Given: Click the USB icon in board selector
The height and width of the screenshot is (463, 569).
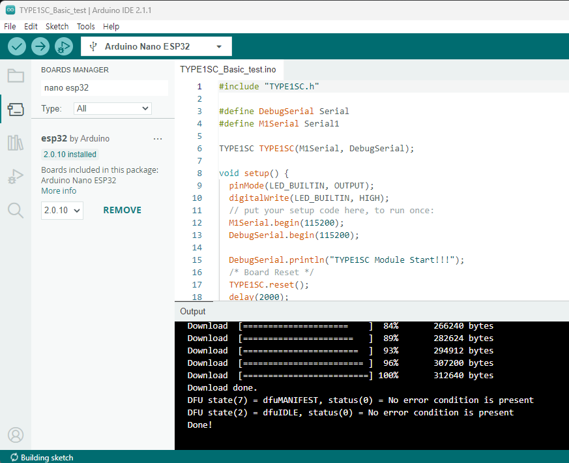Looking at the screenshot, I should [x=93, y=46].
